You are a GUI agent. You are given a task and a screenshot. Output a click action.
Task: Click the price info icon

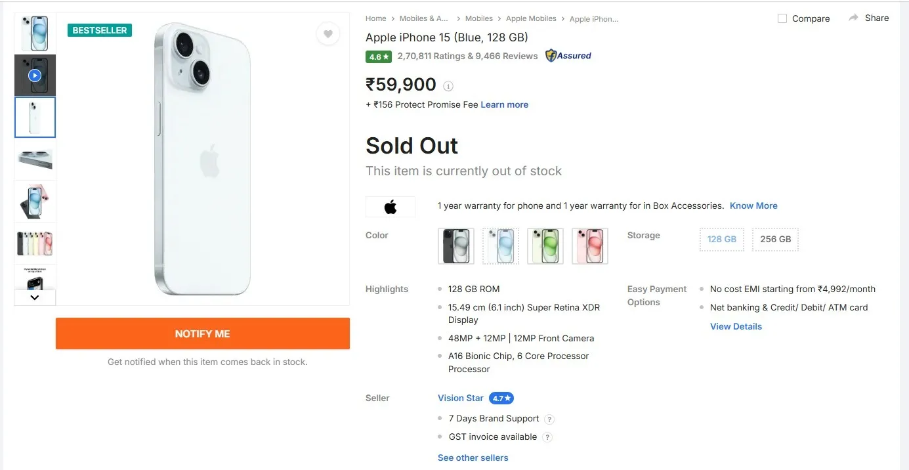[x=448, y=86]
